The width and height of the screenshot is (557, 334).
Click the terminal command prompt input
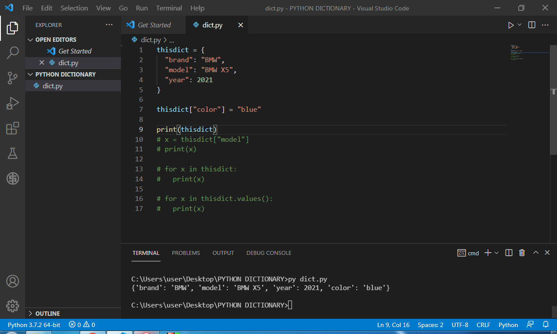290,305
